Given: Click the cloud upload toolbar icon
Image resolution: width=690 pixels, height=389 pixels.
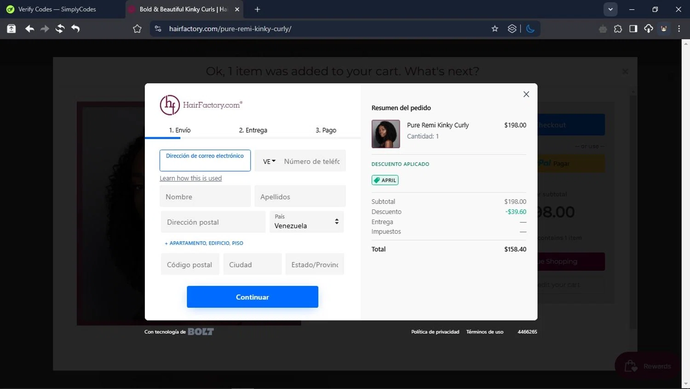Looking at the screenshot, I should 649,29.
